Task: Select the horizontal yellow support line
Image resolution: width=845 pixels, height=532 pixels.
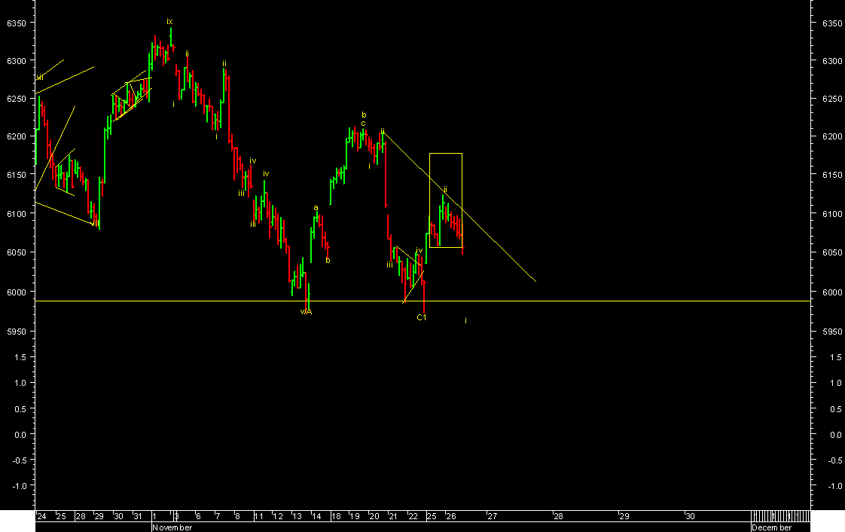Action: click(x=602, y=301)
